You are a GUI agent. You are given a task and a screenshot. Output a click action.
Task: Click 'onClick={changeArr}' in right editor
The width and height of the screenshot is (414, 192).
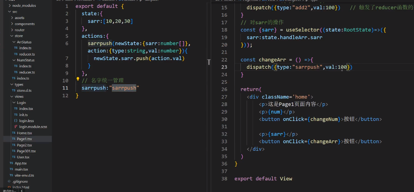(x=312, y=141)
